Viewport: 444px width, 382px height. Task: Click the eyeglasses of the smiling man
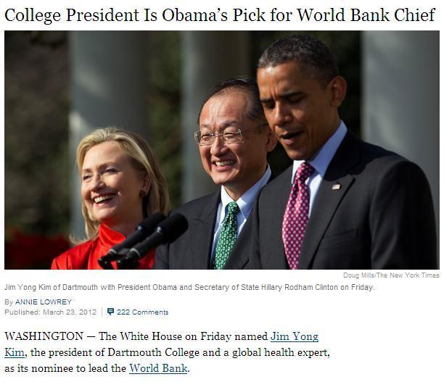[219, 137]
